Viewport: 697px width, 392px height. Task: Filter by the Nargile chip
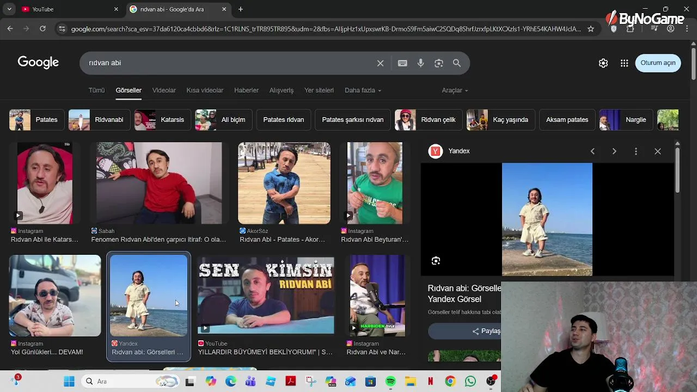click(626, 120)
